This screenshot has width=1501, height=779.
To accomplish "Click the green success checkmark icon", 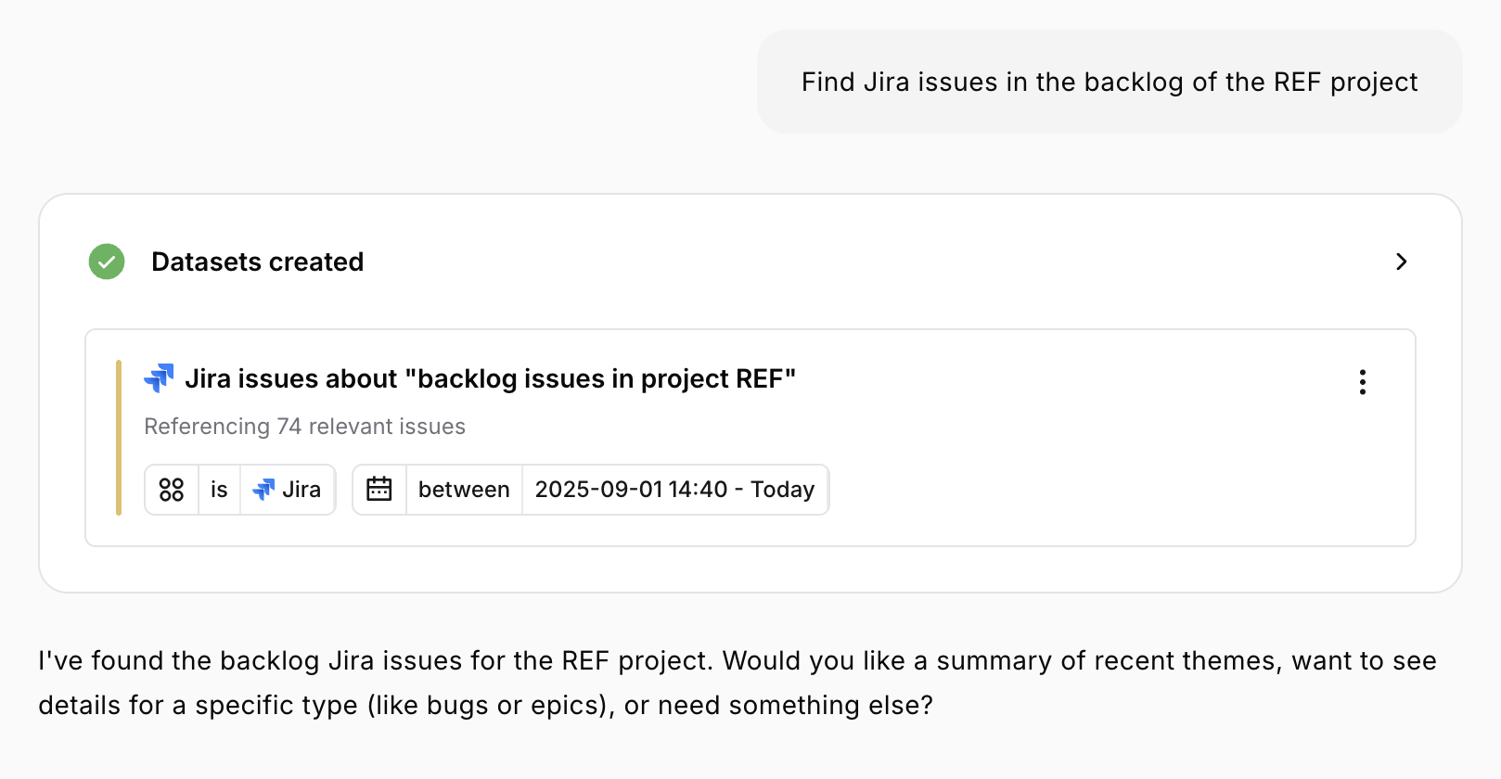I will click(106, 262).
